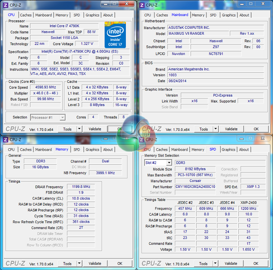Open Graphics tab in SPD window
Screen dimensions: 273x270
tap(228, 150)
